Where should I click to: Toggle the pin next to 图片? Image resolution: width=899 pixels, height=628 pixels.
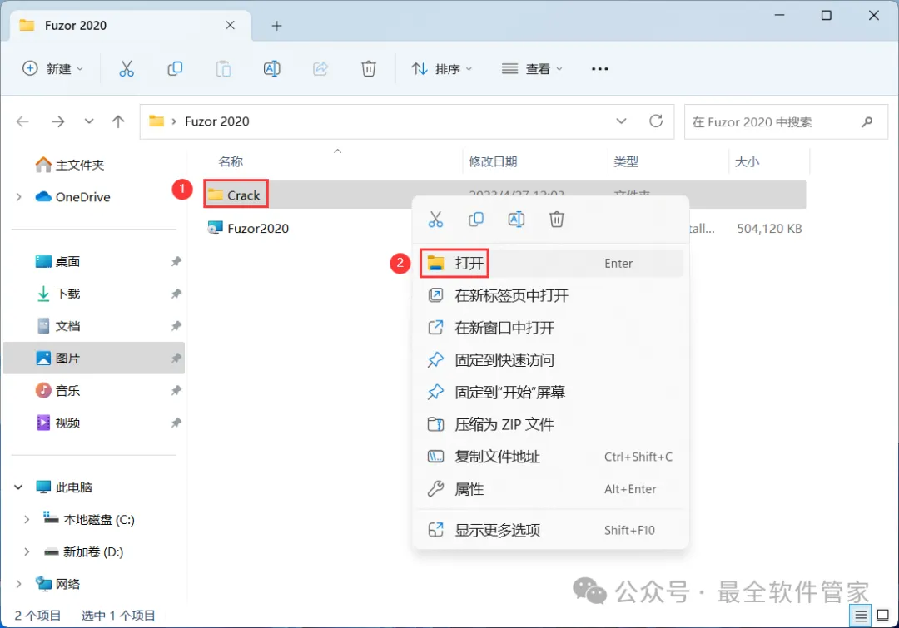[x=176, y=359]
